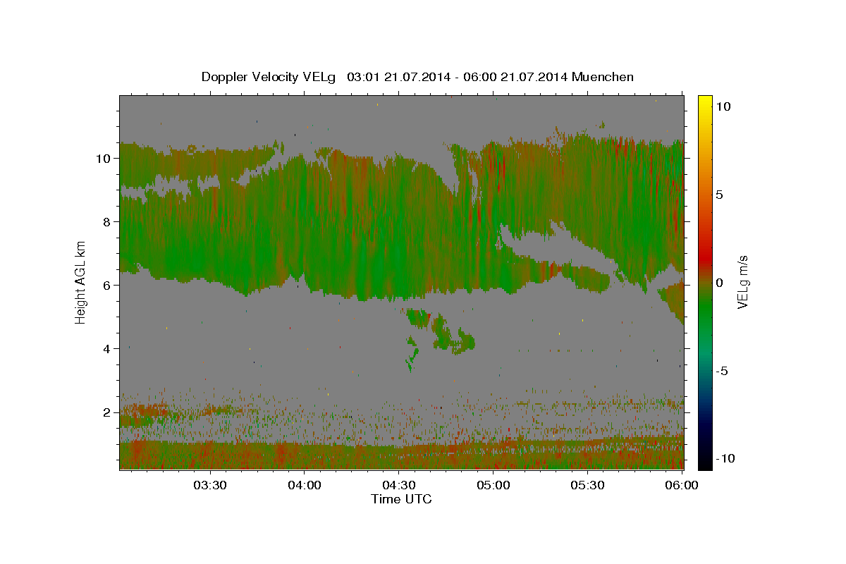Click the '05:30' time tick label
846x564 pixels.
(588, 485)
